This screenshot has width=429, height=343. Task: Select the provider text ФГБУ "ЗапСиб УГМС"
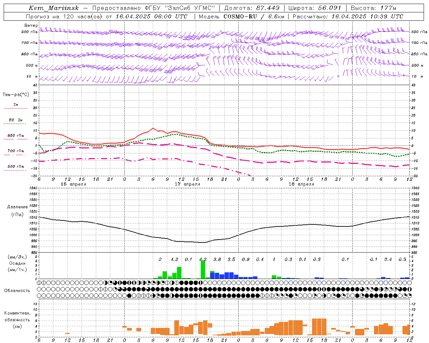[x=179, y=8]
